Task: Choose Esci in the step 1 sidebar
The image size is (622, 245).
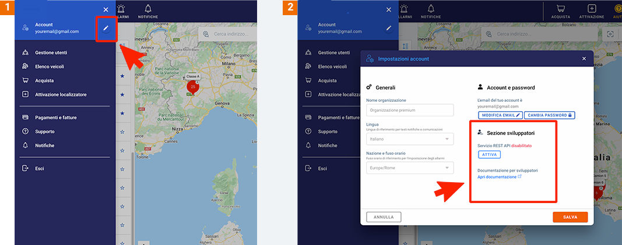Action: [40, 168]
